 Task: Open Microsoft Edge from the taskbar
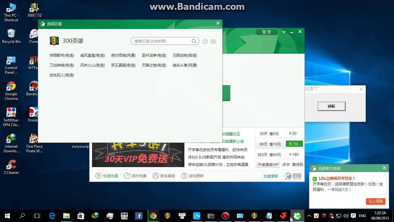52,216
